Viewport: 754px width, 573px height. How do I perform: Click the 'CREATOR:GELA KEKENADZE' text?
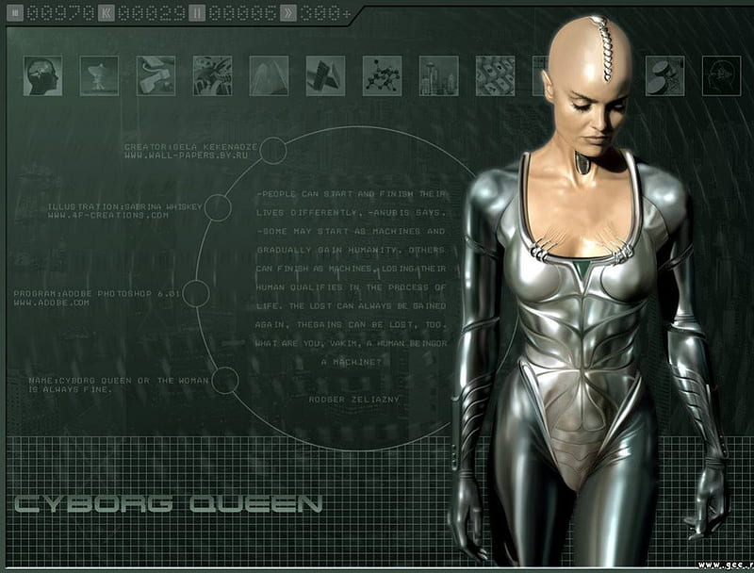(x=191, y=147)
